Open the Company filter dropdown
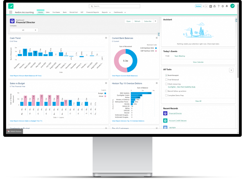245x179 pixels. [x=24, y=30]
